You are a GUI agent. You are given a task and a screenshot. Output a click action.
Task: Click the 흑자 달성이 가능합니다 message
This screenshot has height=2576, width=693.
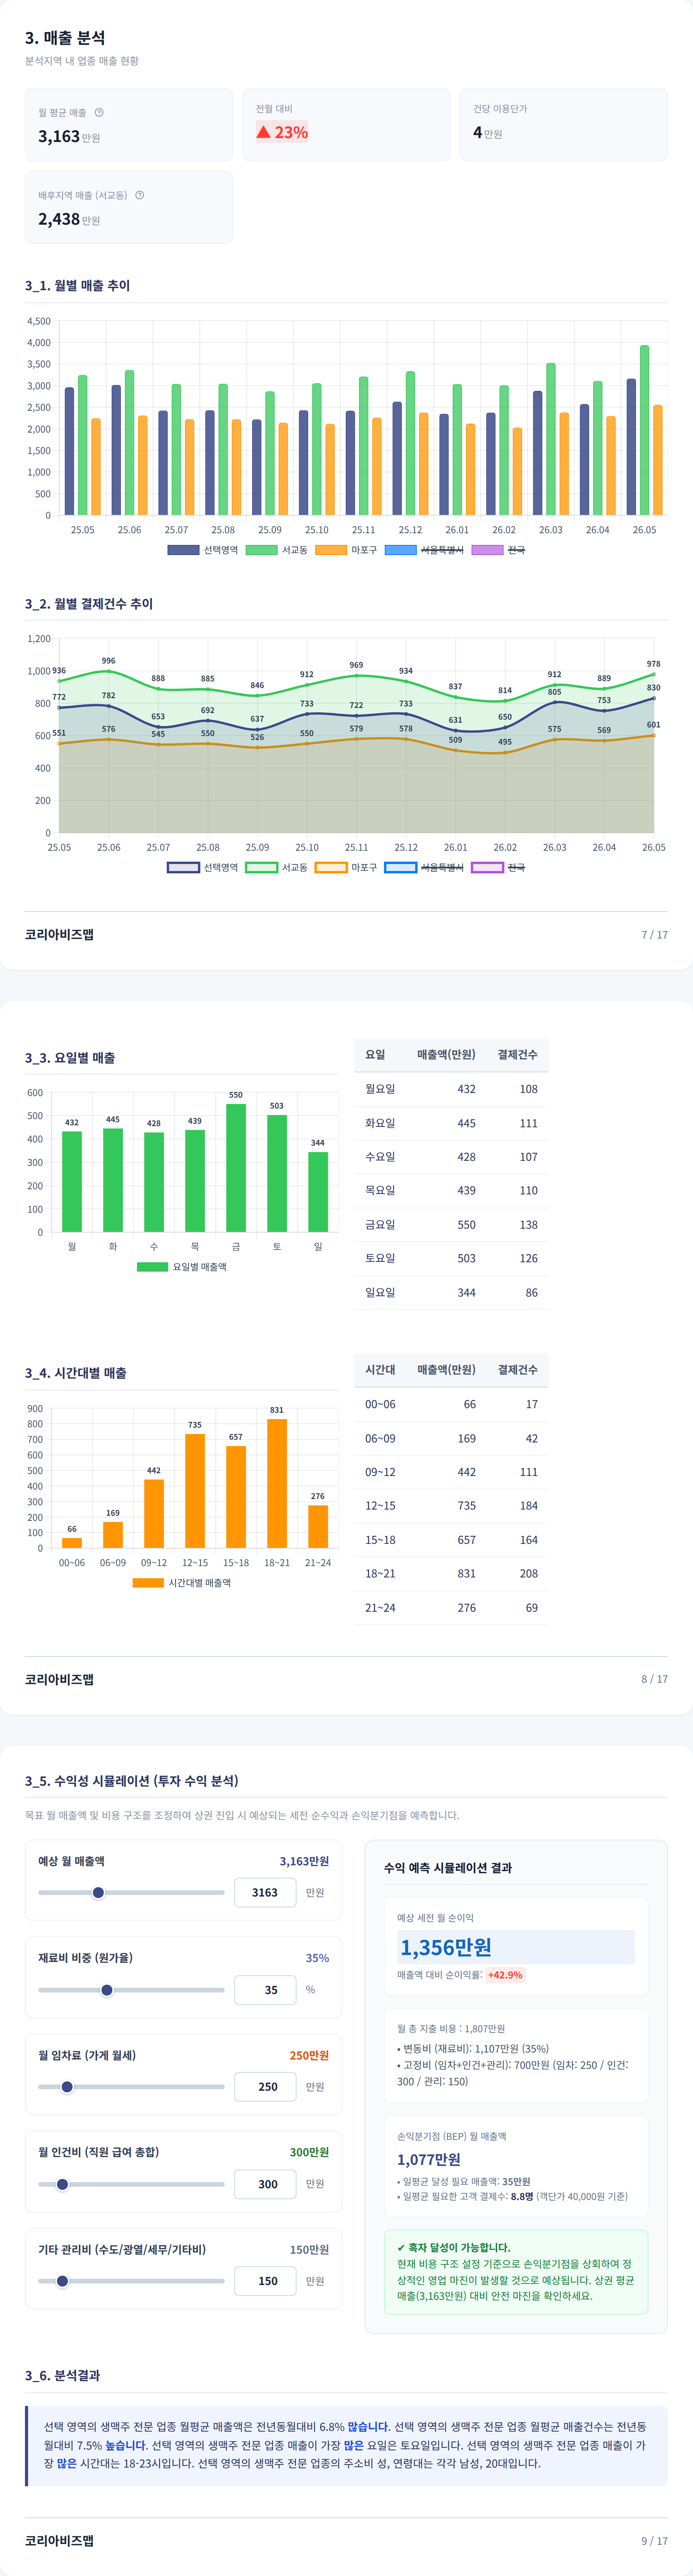click(x=453, y=2247)
